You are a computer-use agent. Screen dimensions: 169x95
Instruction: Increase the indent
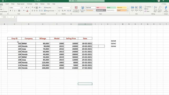point(42,11)
